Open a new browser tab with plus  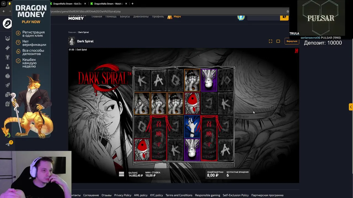click(x=132, y=4)
